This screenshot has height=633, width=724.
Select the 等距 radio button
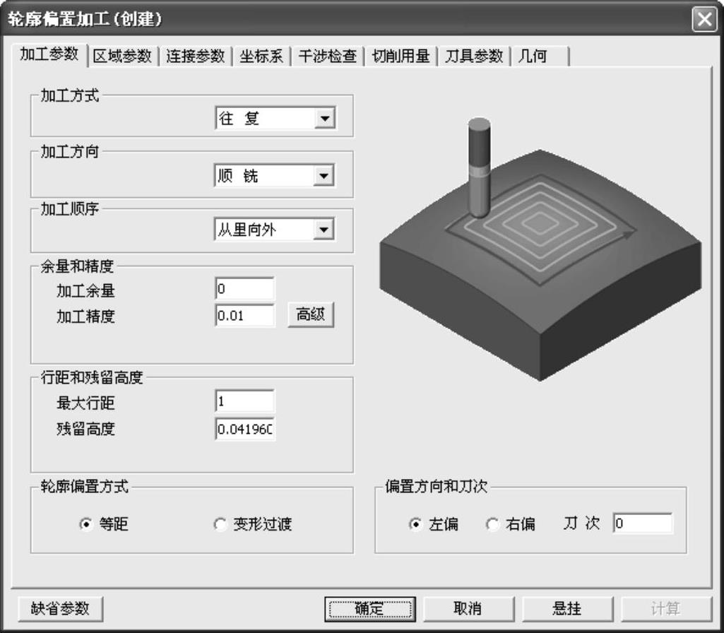point(86,524)
